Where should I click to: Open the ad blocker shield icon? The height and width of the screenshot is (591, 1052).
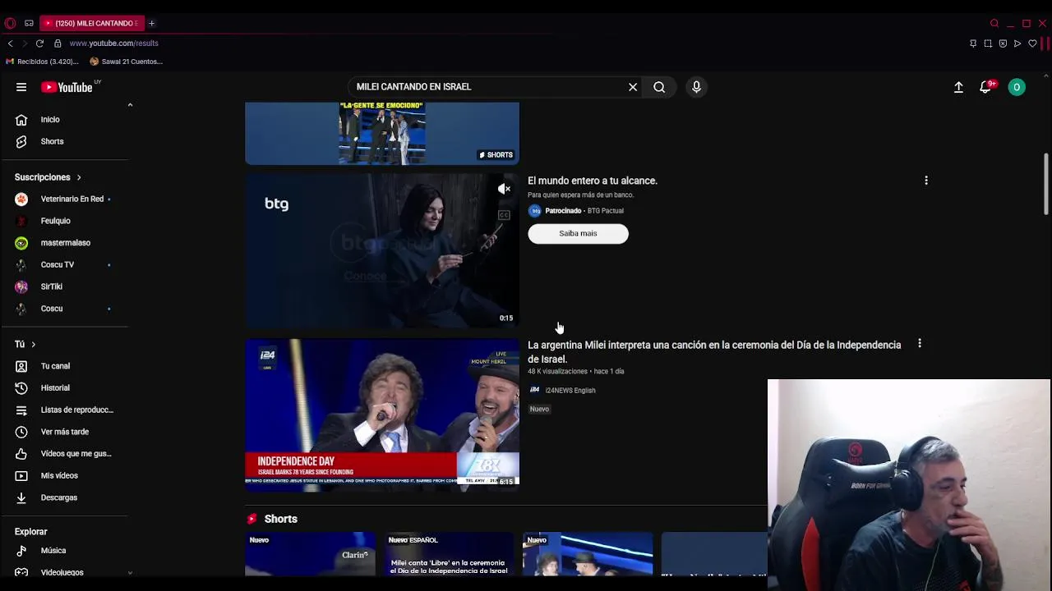click(1003, 44)
